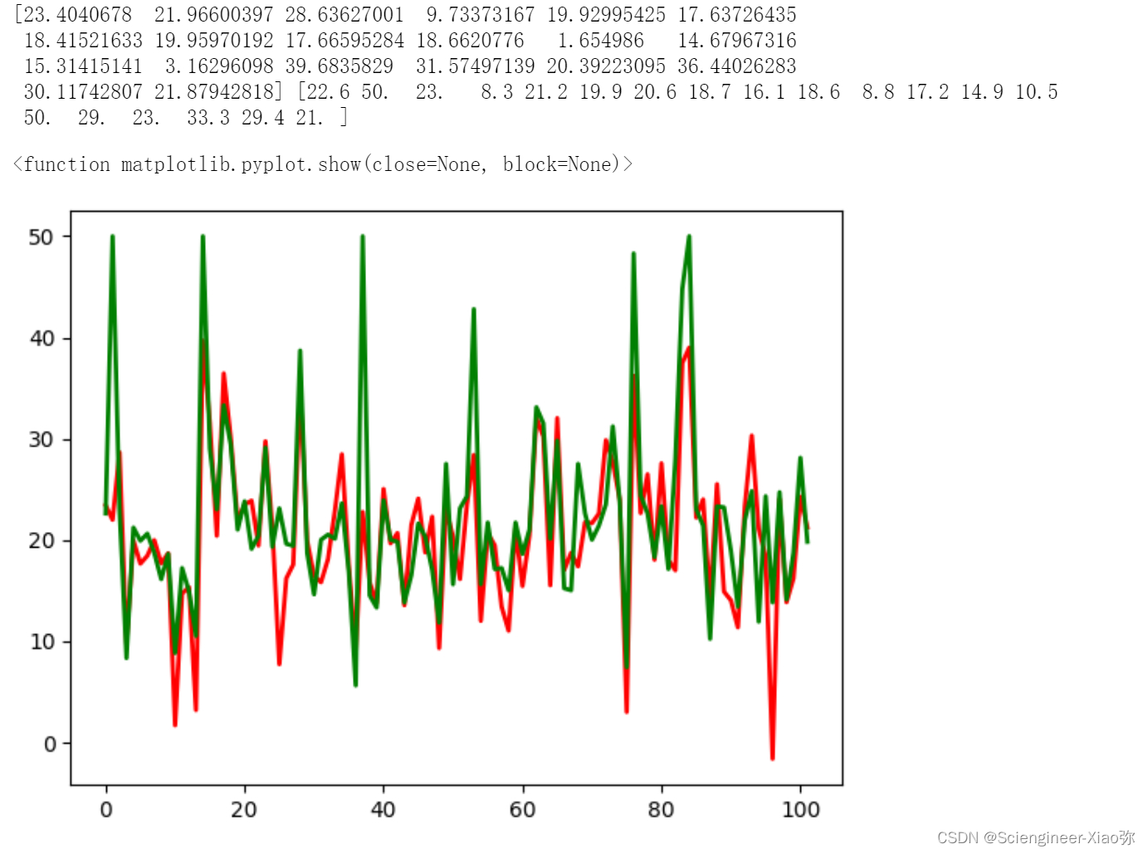The height and width of the screenshot is (854, 1148).
Task: Select the value 17.2 in second array
Action: pos(928,92)
